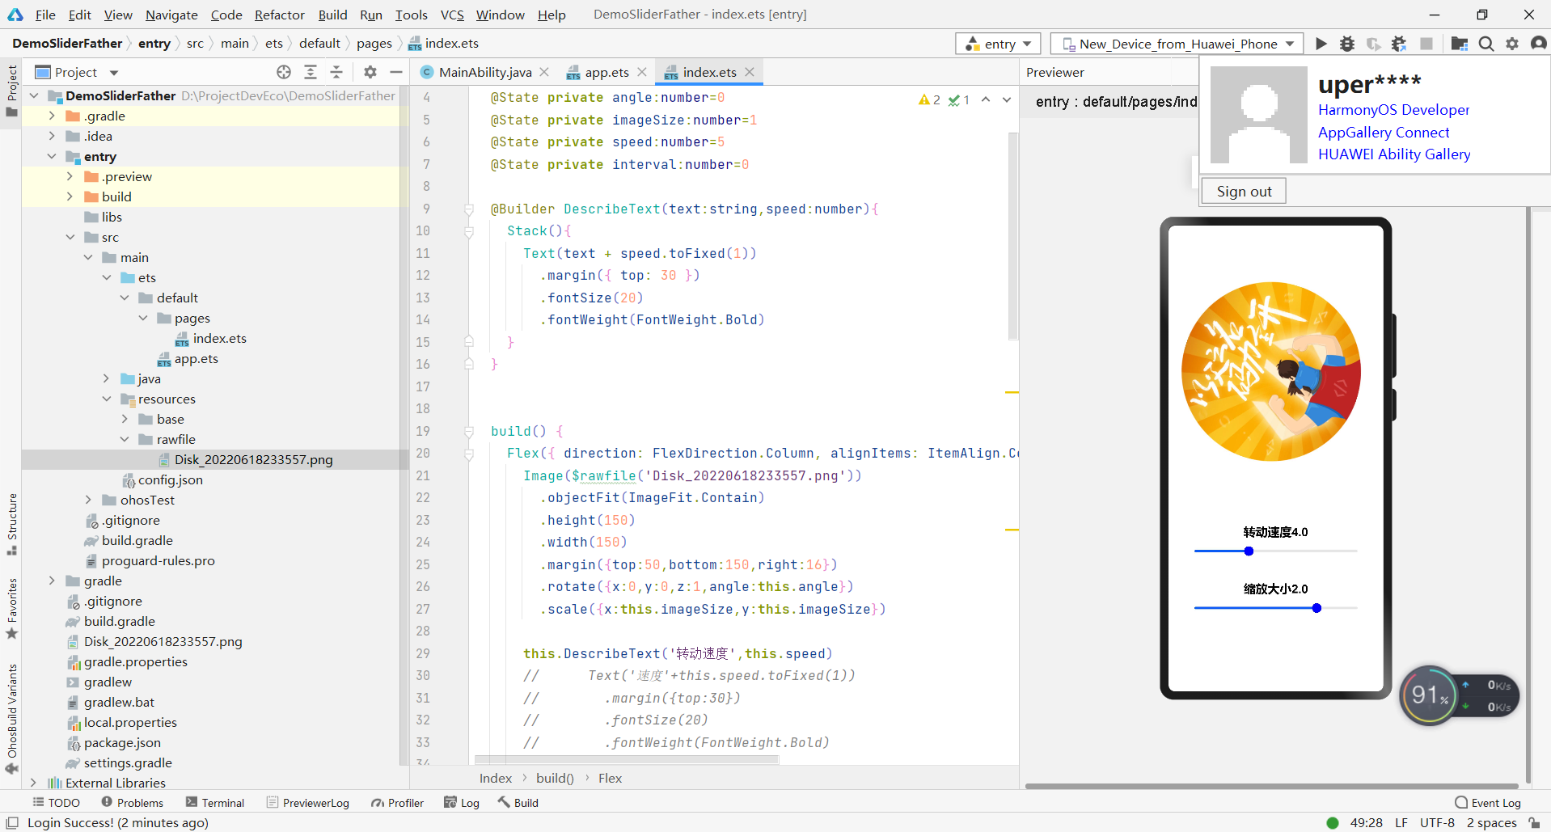Screen dimensions: 1551x832
Task: Open the Build tool window
Action: [x=518, y=802]
